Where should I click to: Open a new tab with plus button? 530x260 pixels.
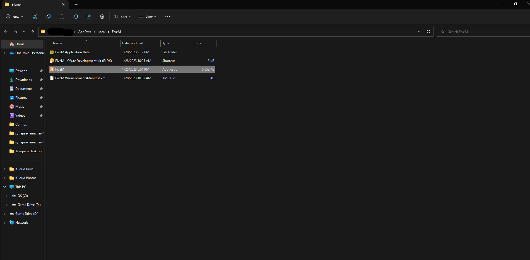click(x=76, y=4)
